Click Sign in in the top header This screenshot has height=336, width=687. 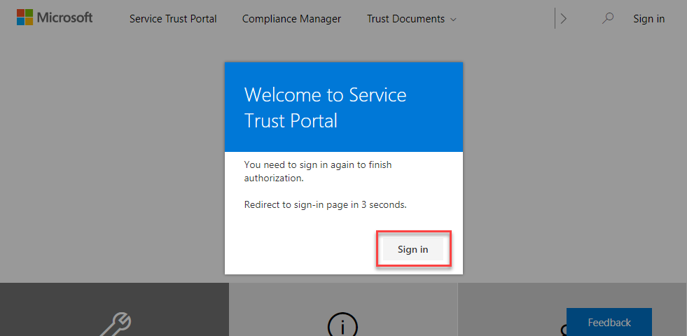tap(649, 19)
